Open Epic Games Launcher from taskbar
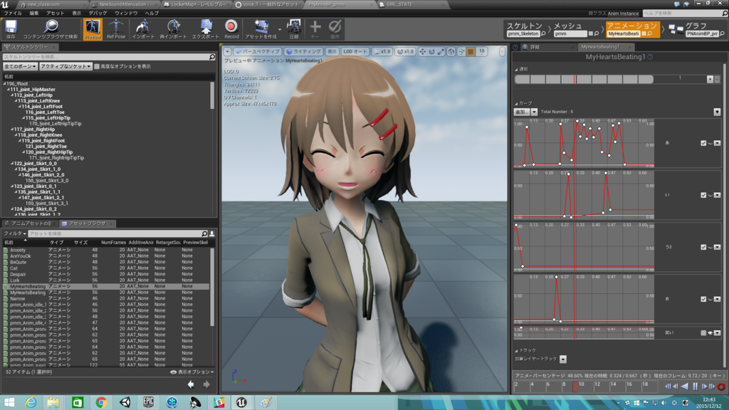 [148, 402]
